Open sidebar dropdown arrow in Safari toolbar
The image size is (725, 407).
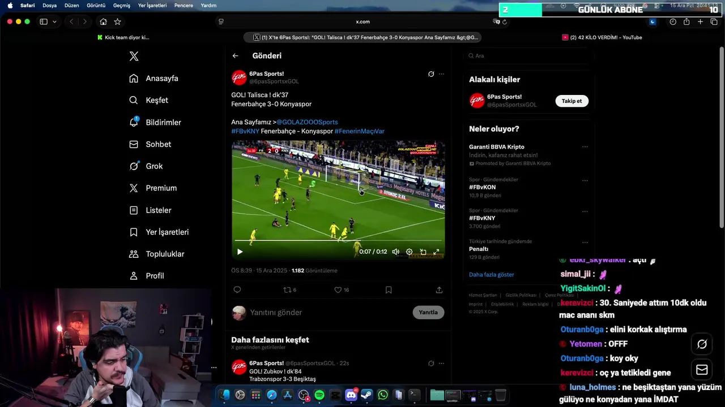[54, 21]
